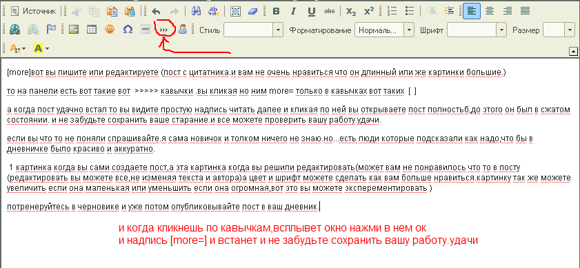Insert a numbered list
Viewport: 580px width, 268px height.
(x=392, y=11)
